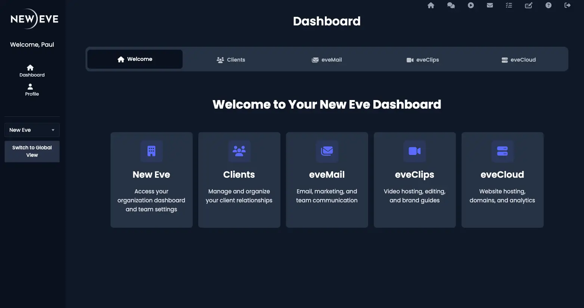Click the play video icon in top bar

[470, 5]
